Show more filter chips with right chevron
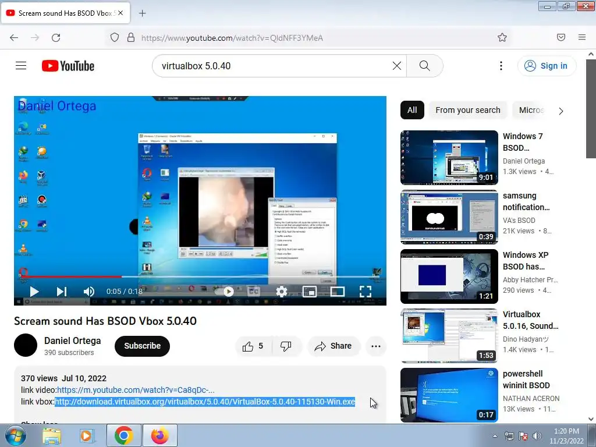Screen dimensions: 596x447 561,111
